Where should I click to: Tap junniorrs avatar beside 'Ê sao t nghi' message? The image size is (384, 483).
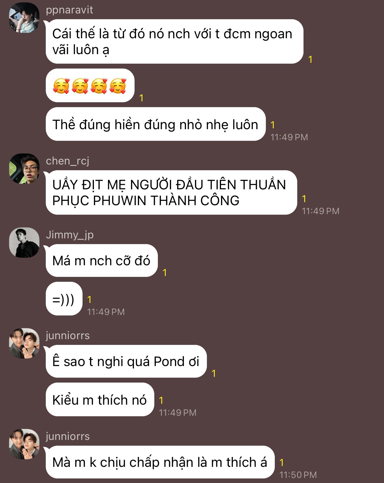tap(24, 343)
